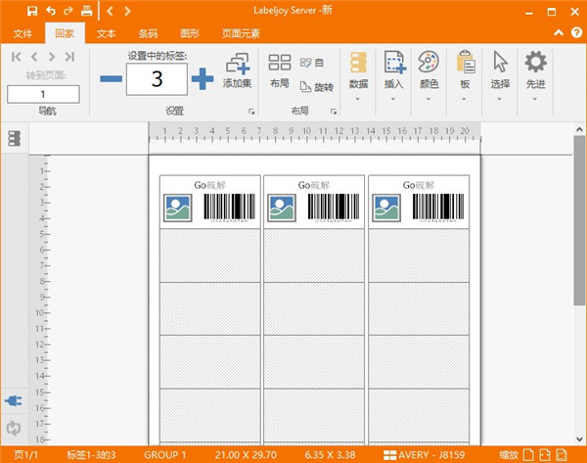
Task: Click the print icon in quick access bar
Action: pos(86,11)
